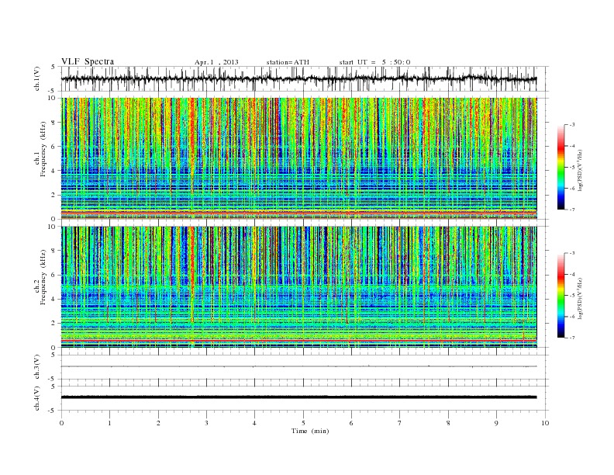Click the 'ch.1(V)' waveform axis label
Viewport: 614px width, 475px height.
pyautogui.click(x=37, y=78)
